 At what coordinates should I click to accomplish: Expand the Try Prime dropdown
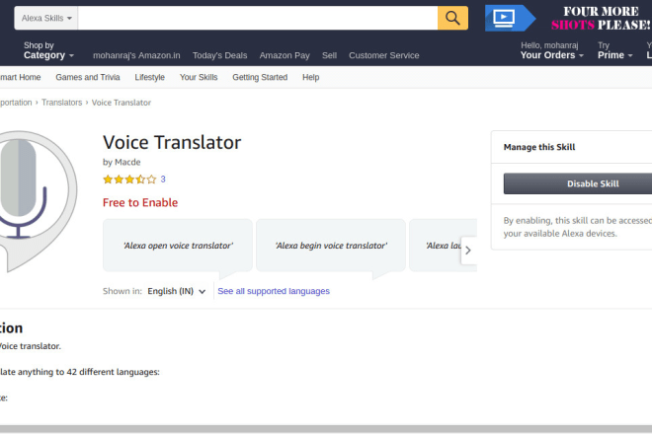[x=615, y=50]
